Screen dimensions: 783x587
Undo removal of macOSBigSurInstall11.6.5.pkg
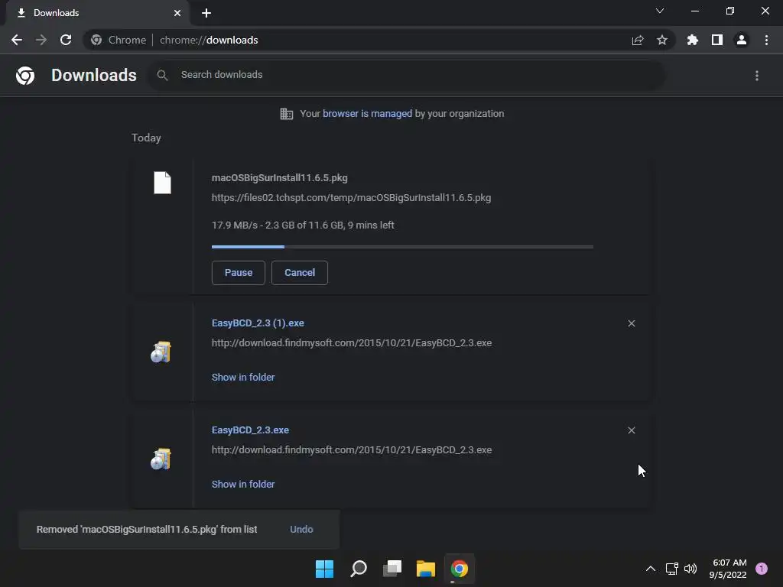pyautogui.click(x=301, y=529)
